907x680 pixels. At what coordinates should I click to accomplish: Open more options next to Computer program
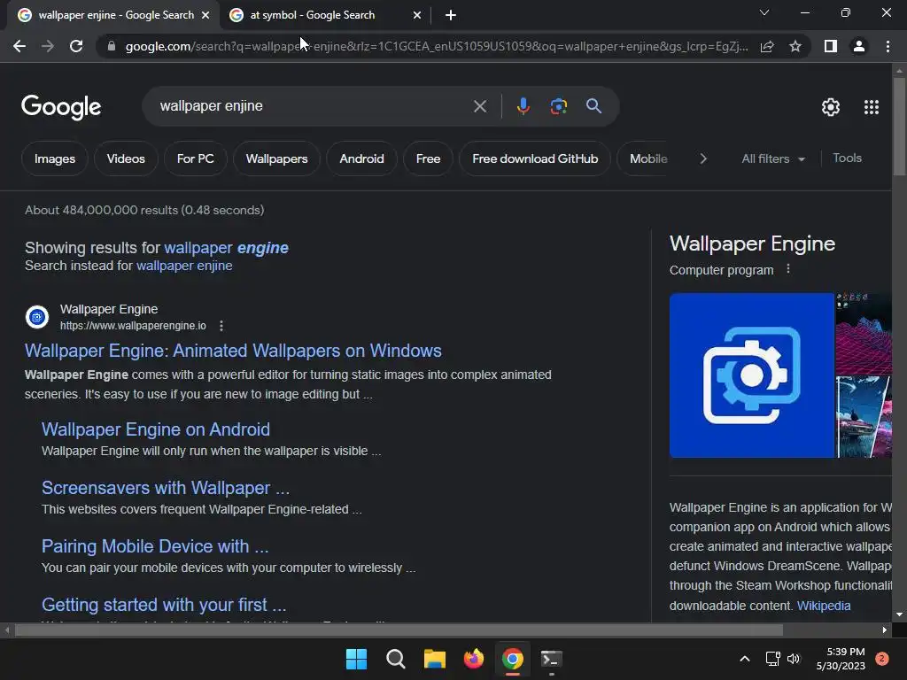click(x=787, y=269)
